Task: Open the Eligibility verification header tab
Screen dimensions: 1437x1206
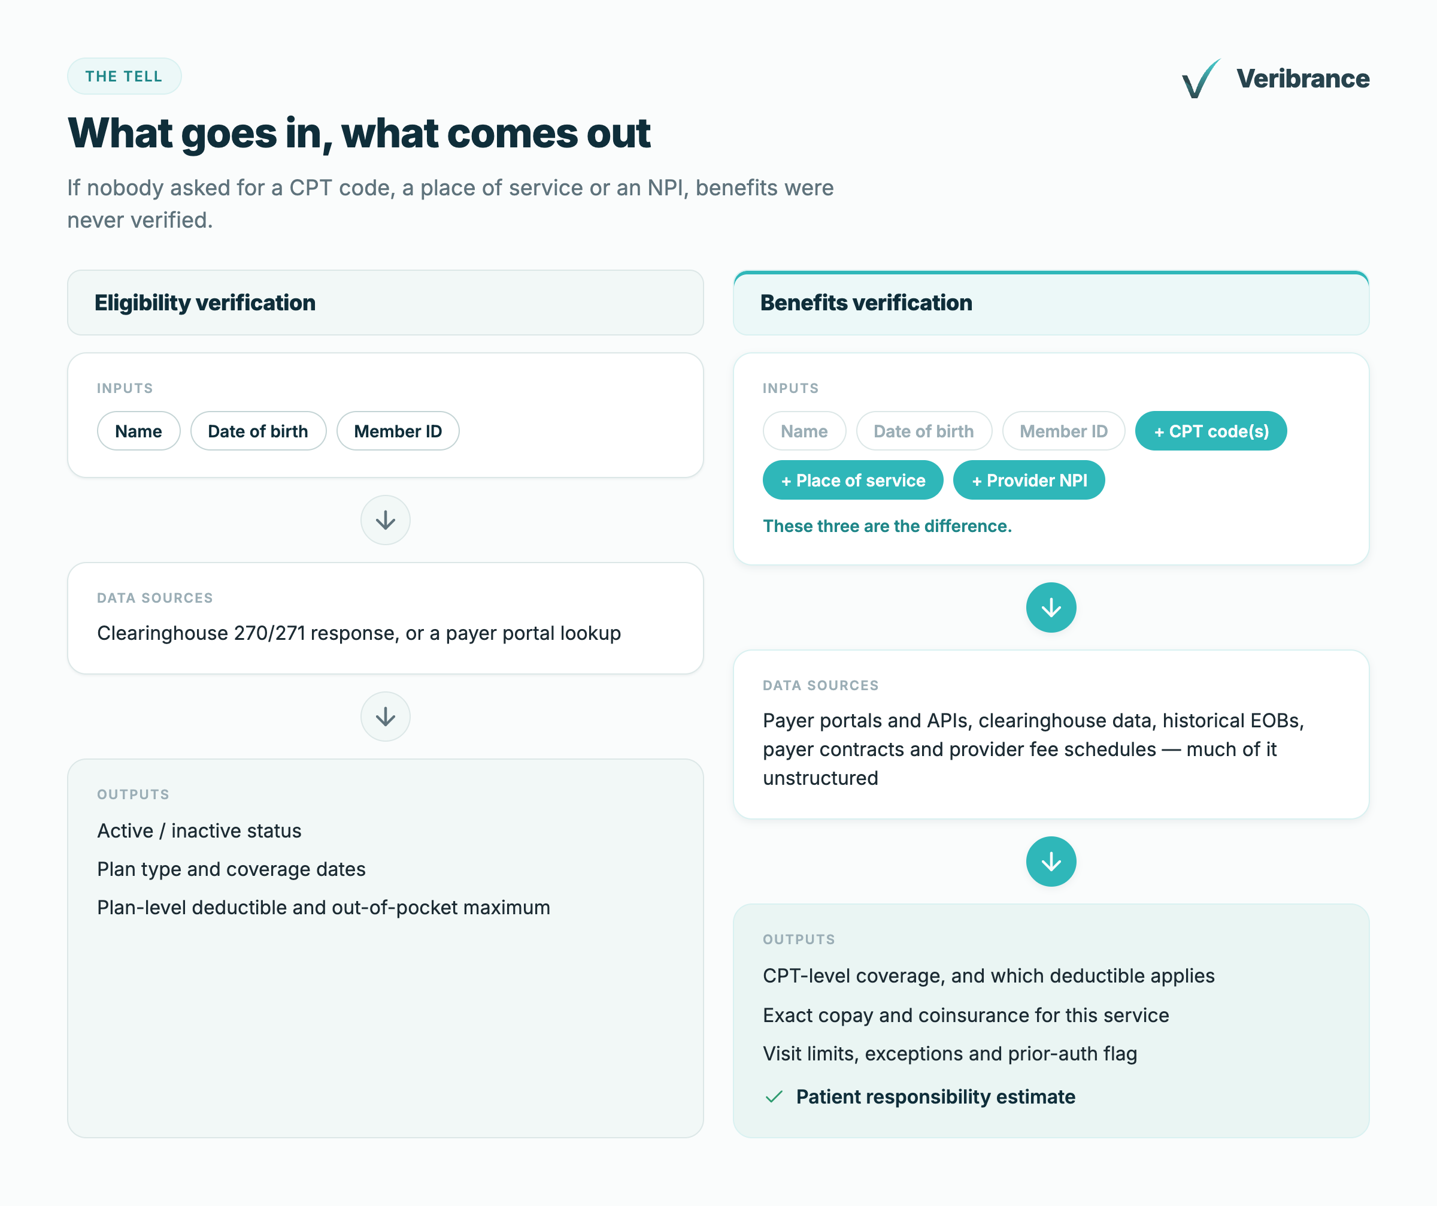Action: [x=385, y=302]
